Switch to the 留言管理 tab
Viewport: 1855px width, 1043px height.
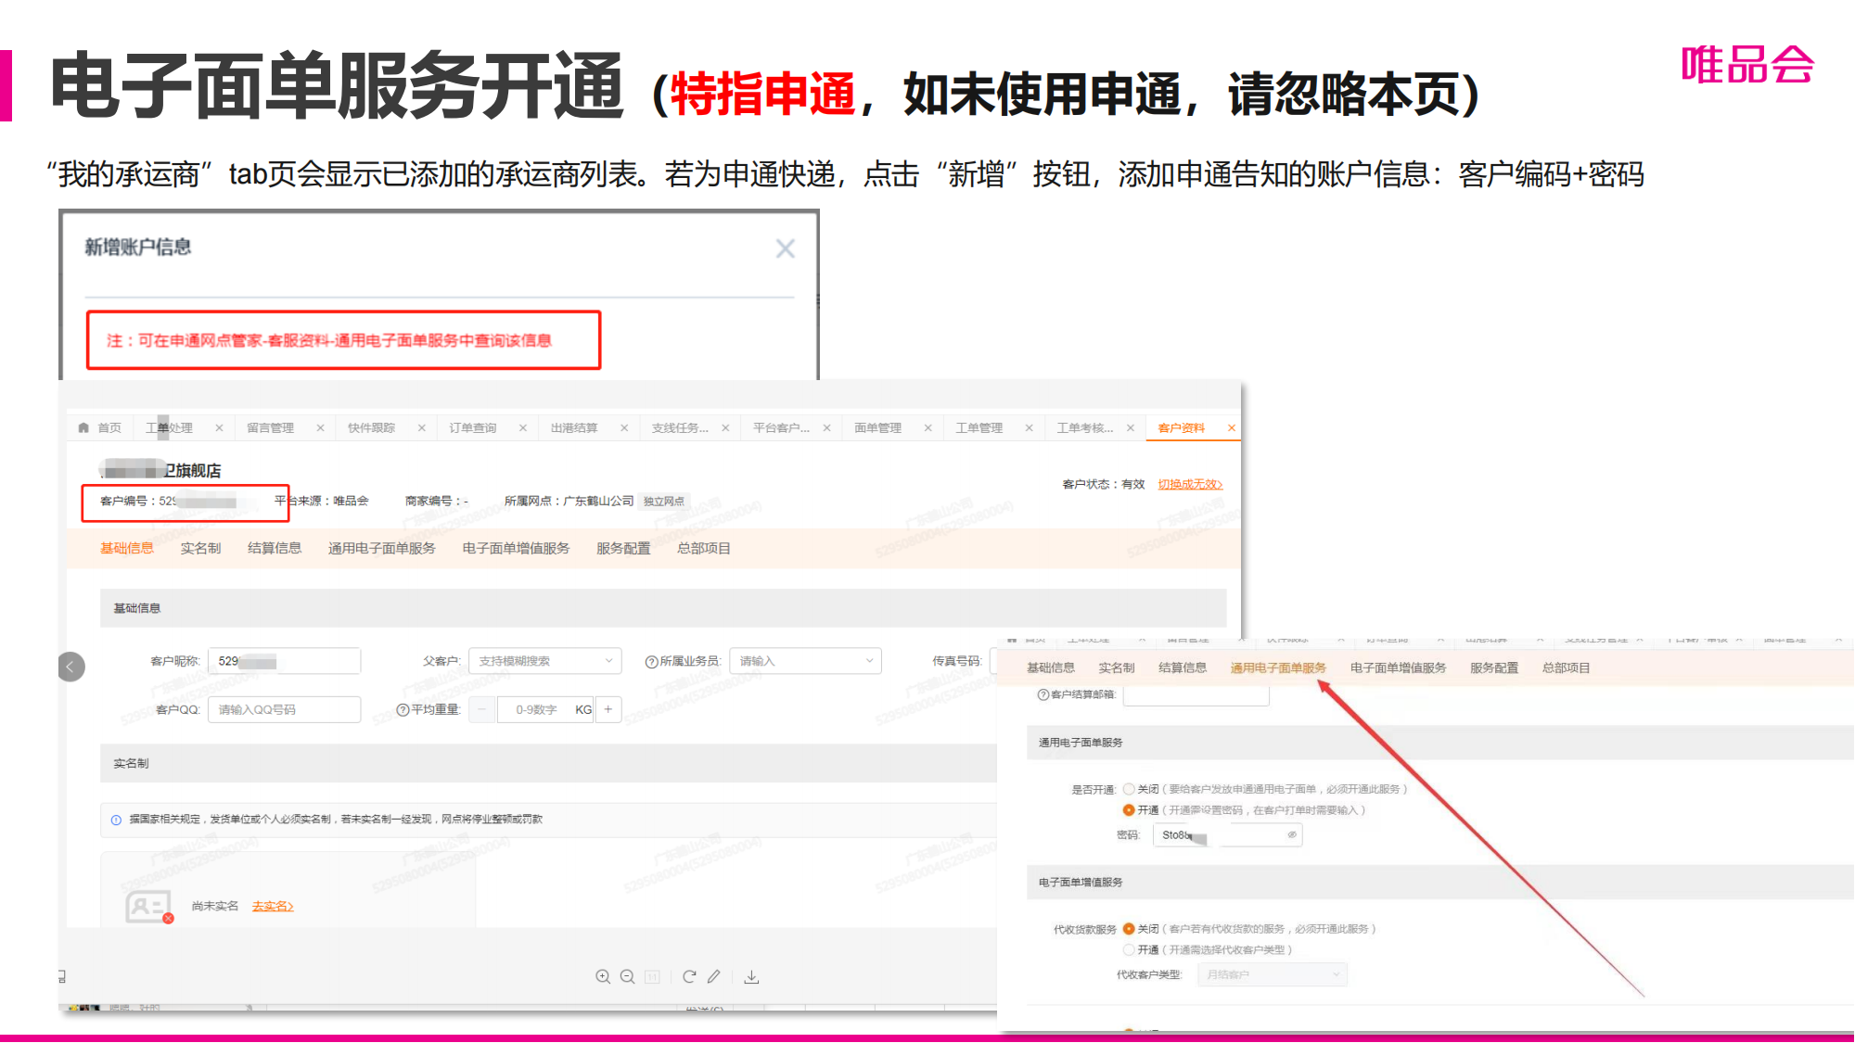(x=270, y=427)
